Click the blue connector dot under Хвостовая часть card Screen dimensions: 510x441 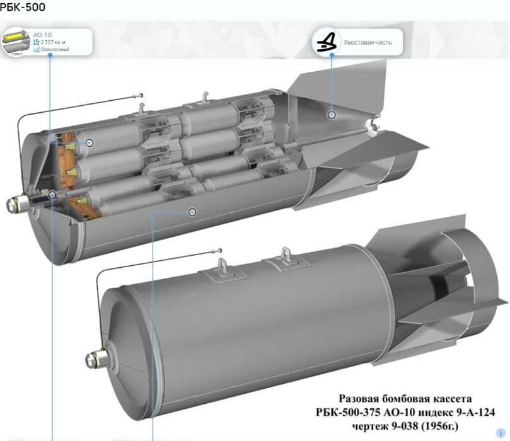coord(332,55)
